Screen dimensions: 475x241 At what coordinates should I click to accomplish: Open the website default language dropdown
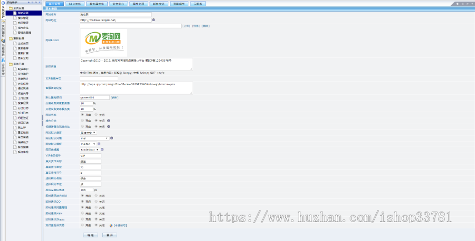88,133
